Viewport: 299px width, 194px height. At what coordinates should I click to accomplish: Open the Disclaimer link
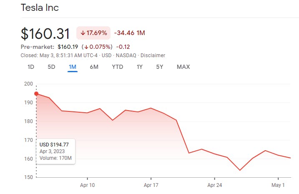tap(153, 55)
